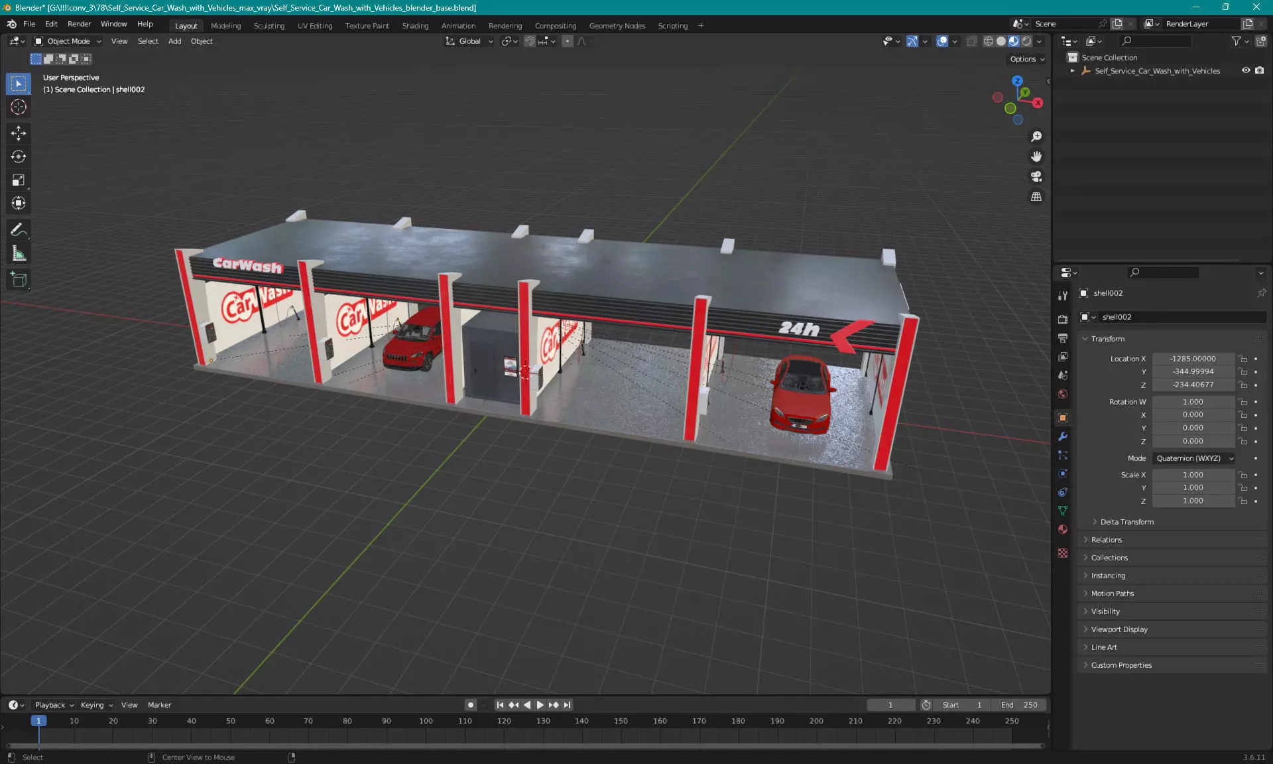The width and height of the screenshot is (1273, 764).
Task: Click the timeline End frame field
Action: click(x=1019, y=705)
